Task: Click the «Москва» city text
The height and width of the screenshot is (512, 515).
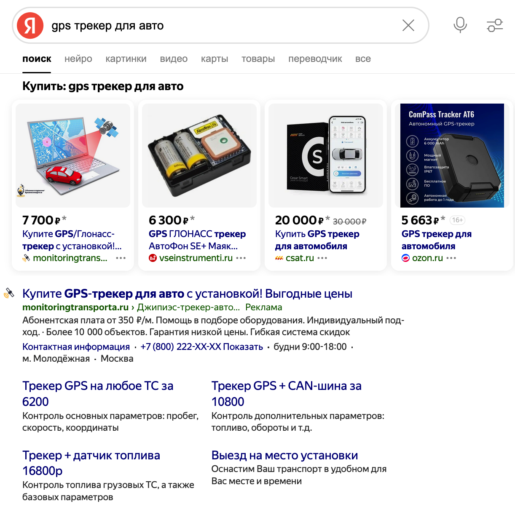Action: pyautogui.click(x=117, y=359)
